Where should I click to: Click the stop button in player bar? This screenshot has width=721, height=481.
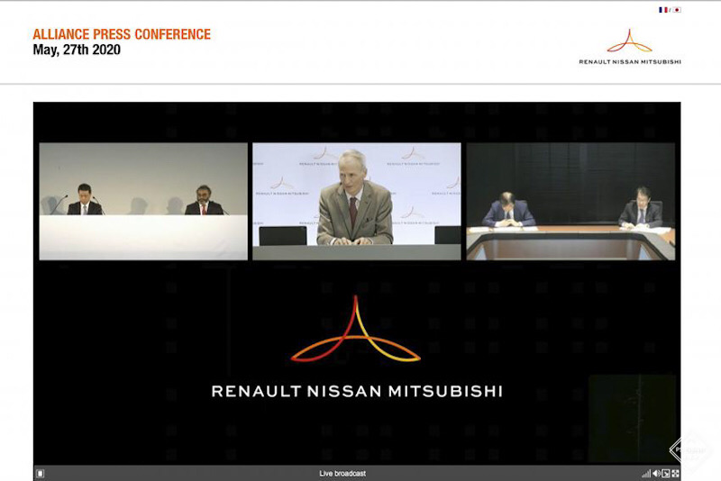pos(40,473)
